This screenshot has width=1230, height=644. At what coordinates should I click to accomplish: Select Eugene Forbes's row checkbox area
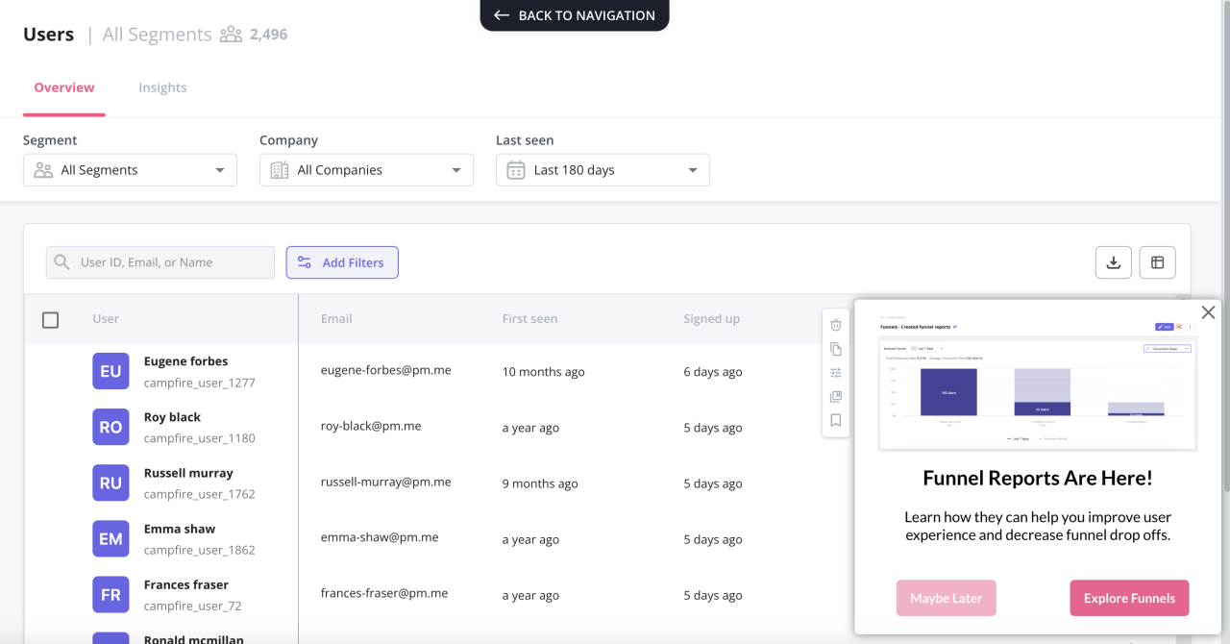click(50, 371)
